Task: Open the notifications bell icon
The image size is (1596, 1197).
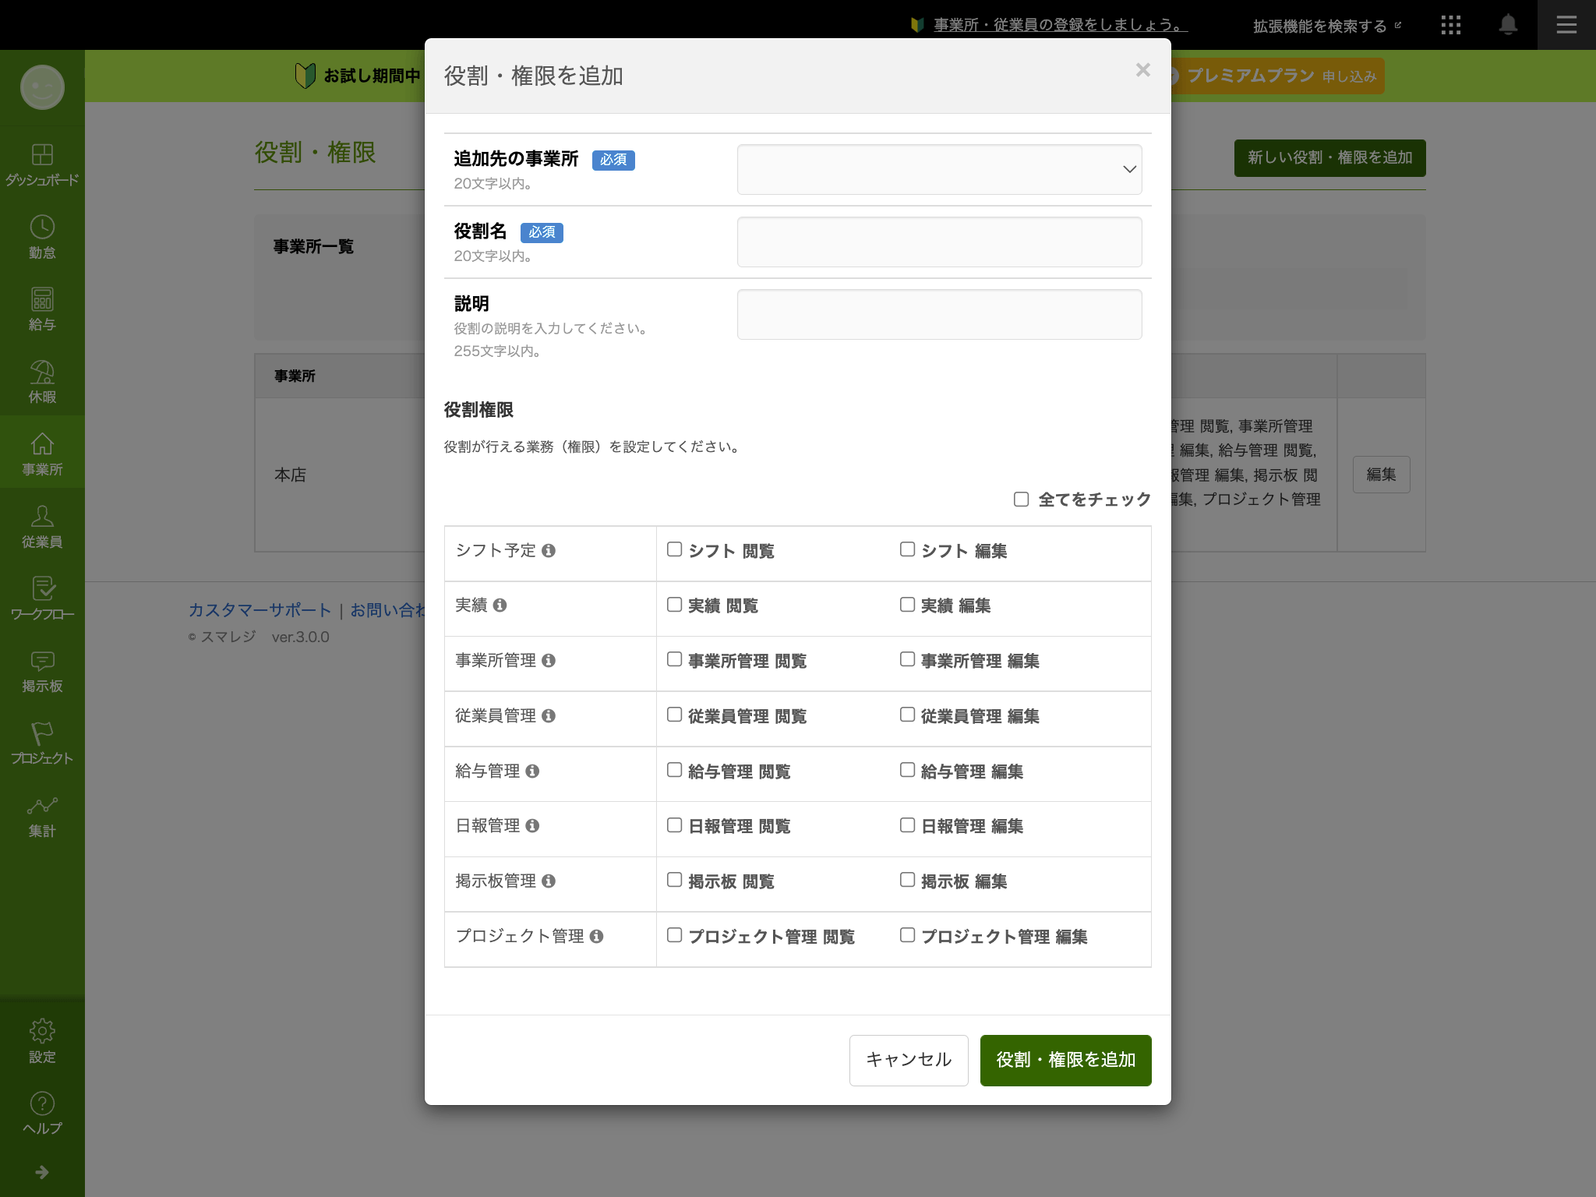Action: [1508, 25]
